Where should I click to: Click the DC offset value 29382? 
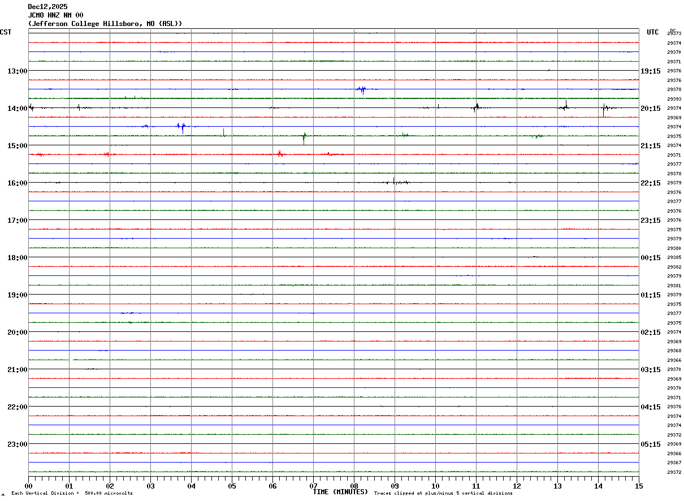674,267
